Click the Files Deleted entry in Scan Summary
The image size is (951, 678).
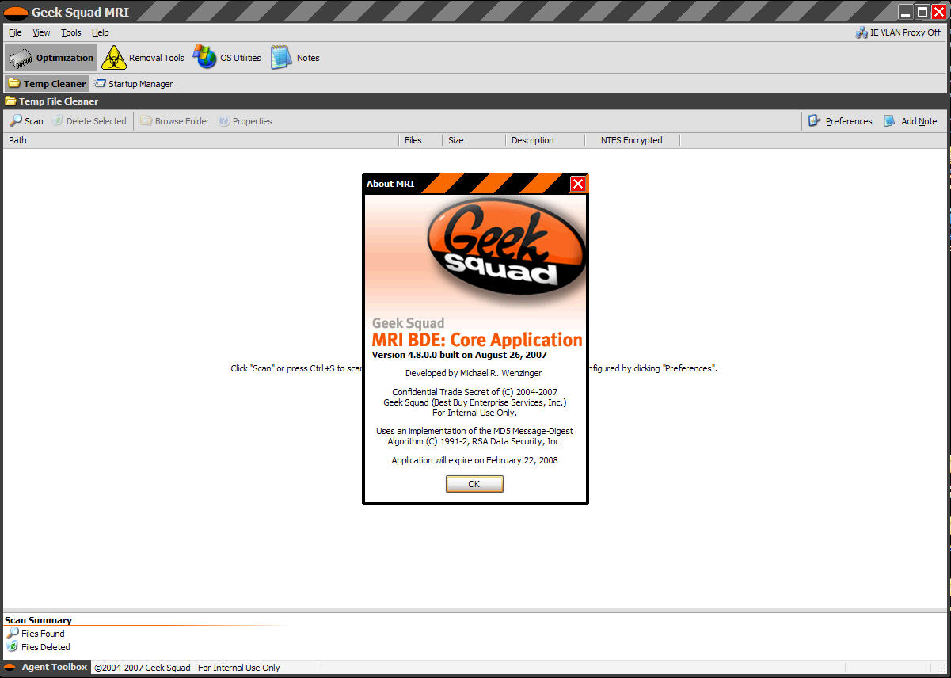pos(38,647)
